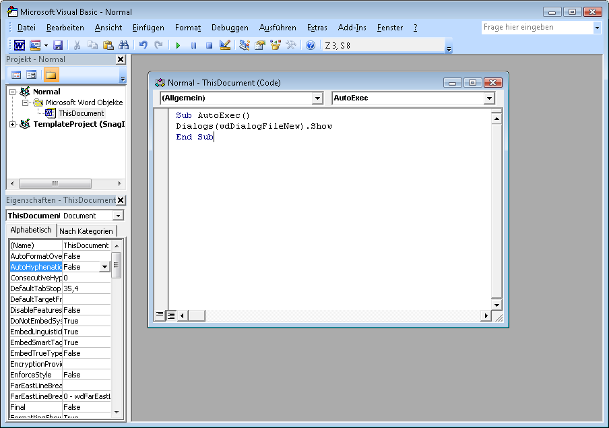This screenshot has height=428, width=609.
Task: Open the Datei menu
Action: pyautogui.click(x=26, y=28)
